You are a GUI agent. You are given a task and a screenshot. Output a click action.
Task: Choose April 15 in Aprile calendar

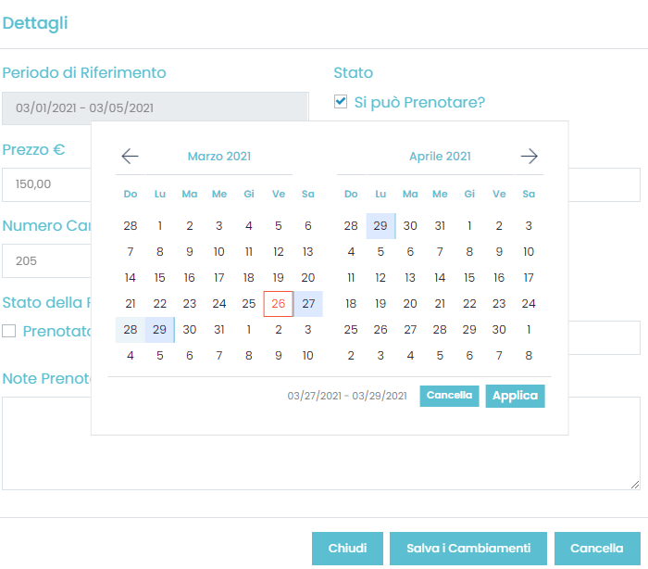469,278
